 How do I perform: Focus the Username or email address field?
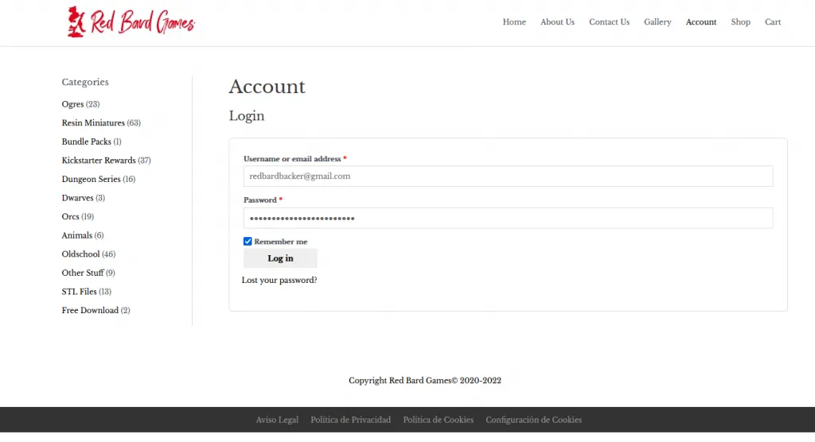(508, 176)
